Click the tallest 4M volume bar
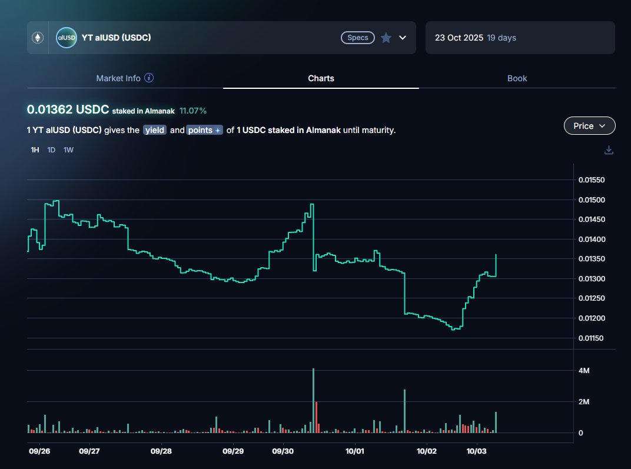The image size is (631, 469). coord(313,400)
